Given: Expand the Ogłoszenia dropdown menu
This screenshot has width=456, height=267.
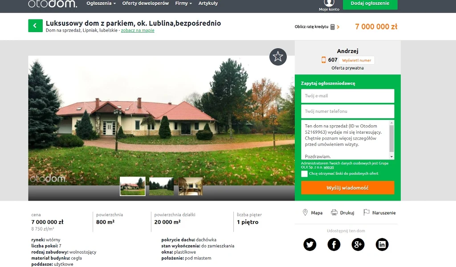Looking at the screenshot, I should click(101, 4).
